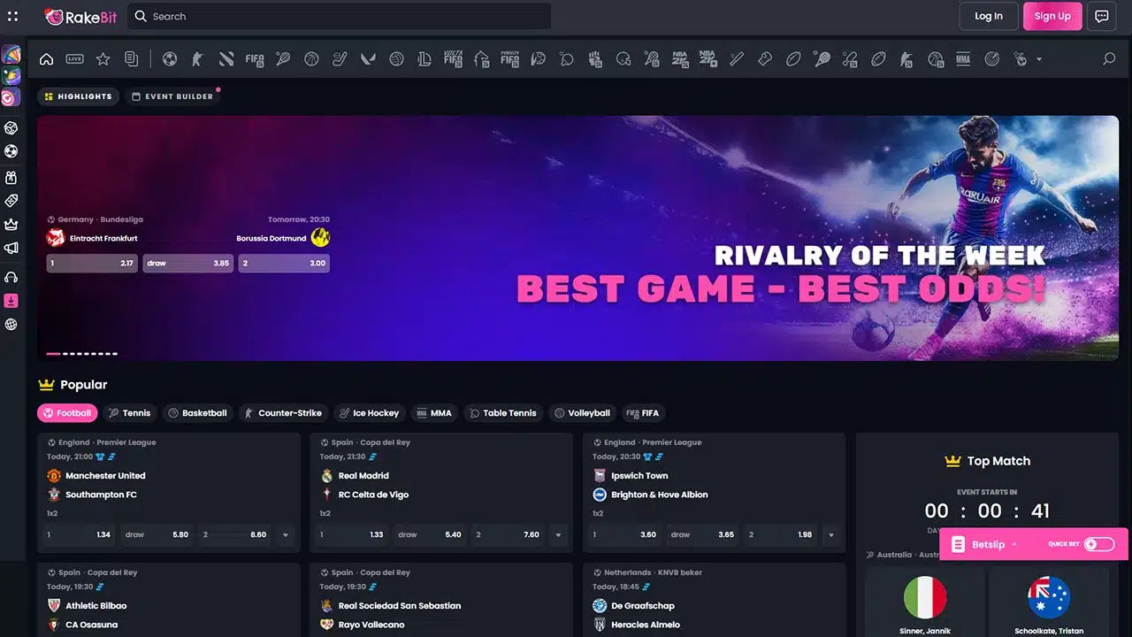Open the pink download app icon
Image resolution: width=1132 pixels, height=637 pixels.
click(x=11, y=301)
